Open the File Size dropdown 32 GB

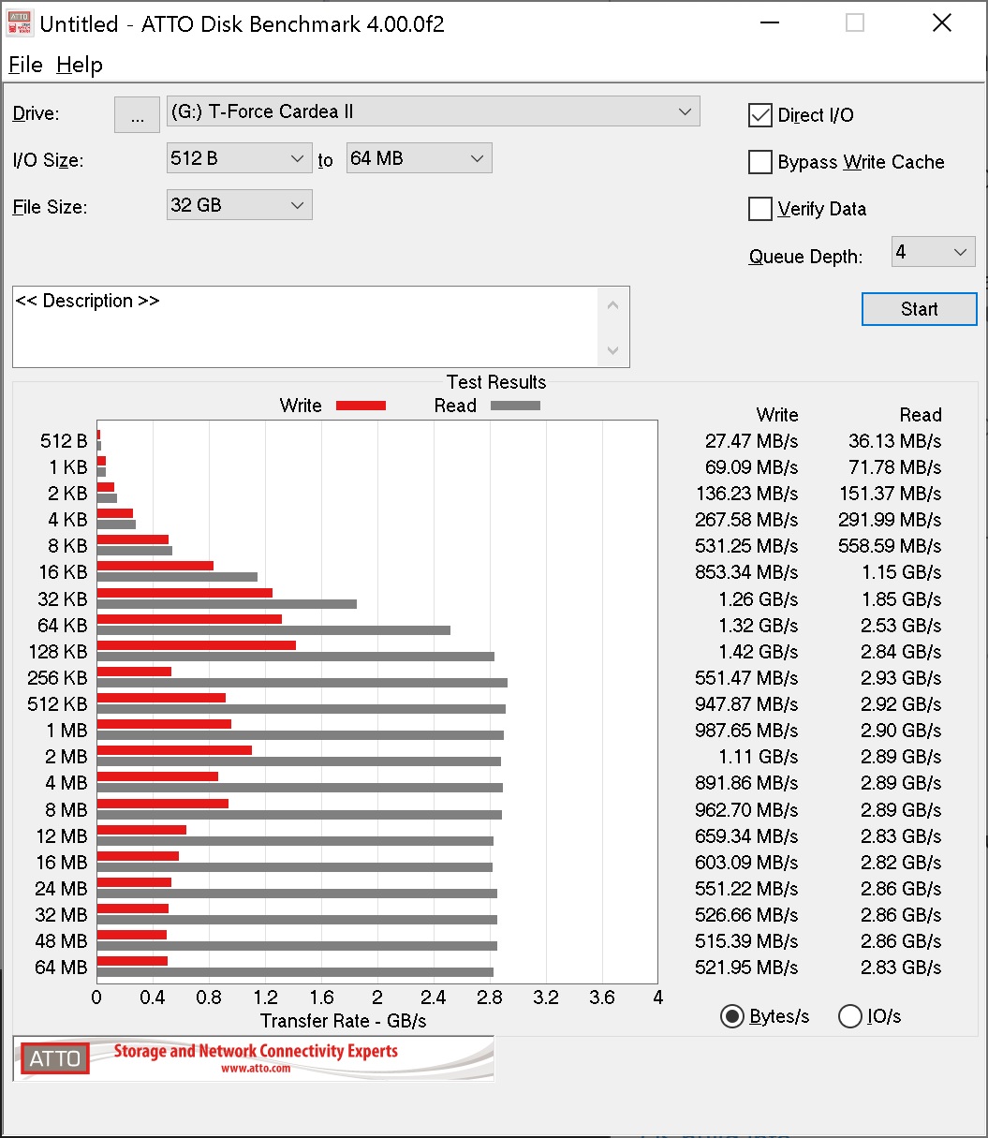[239, 205]
